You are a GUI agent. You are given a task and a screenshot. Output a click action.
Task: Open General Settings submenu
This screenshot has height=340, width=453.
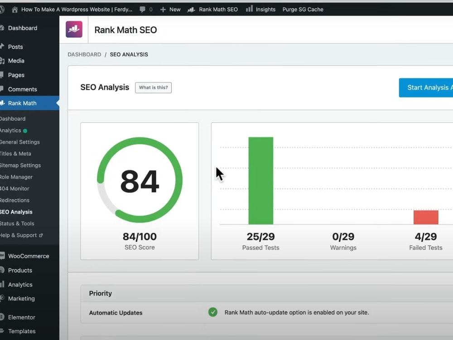[19, 142]
